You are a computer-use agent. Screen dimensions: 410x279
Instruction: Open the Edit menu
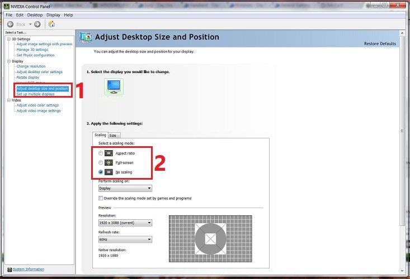click(x=20, y=15)
